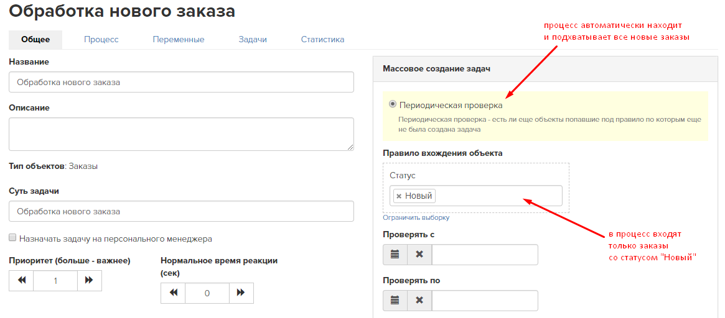The height and width of the screenshot is (318, 725).
Task: Click the Суть задачи input field
Action: [181, 211]
